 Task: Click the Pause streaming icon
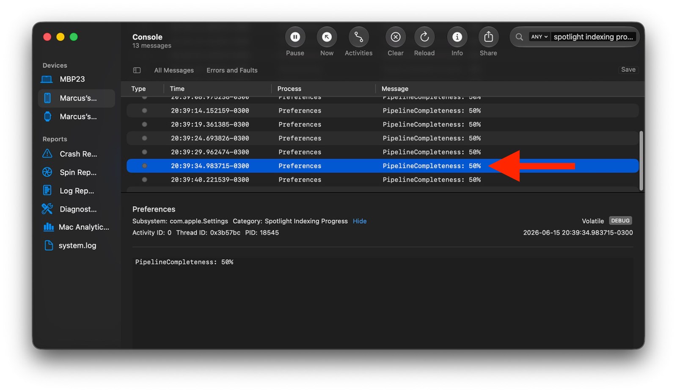295,37
